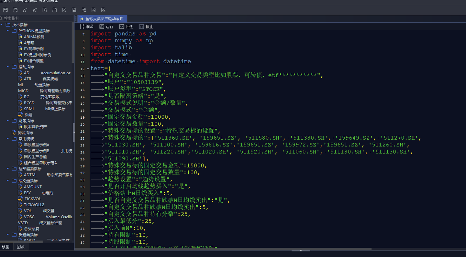Collapse the 技术指标 root folder
Viewport: 466px width, 257px height.
2,25
